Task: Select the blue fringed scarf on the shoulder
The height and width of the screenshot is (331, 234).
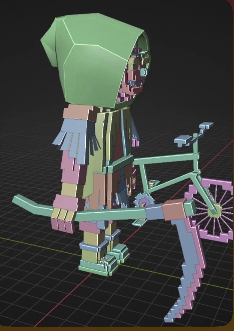Action: coord(75,139)
